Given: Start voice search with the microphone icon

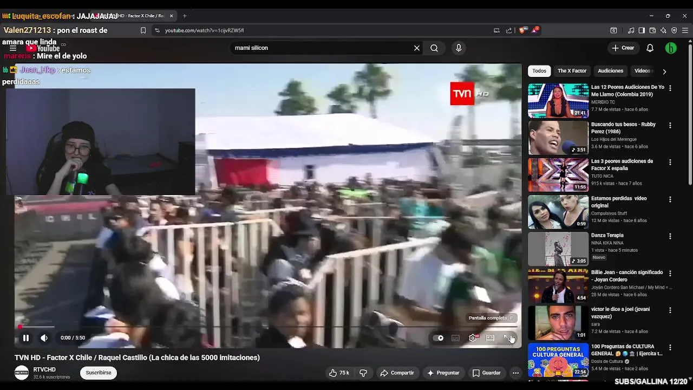Looking at the screenshot, I should point(459,48).
